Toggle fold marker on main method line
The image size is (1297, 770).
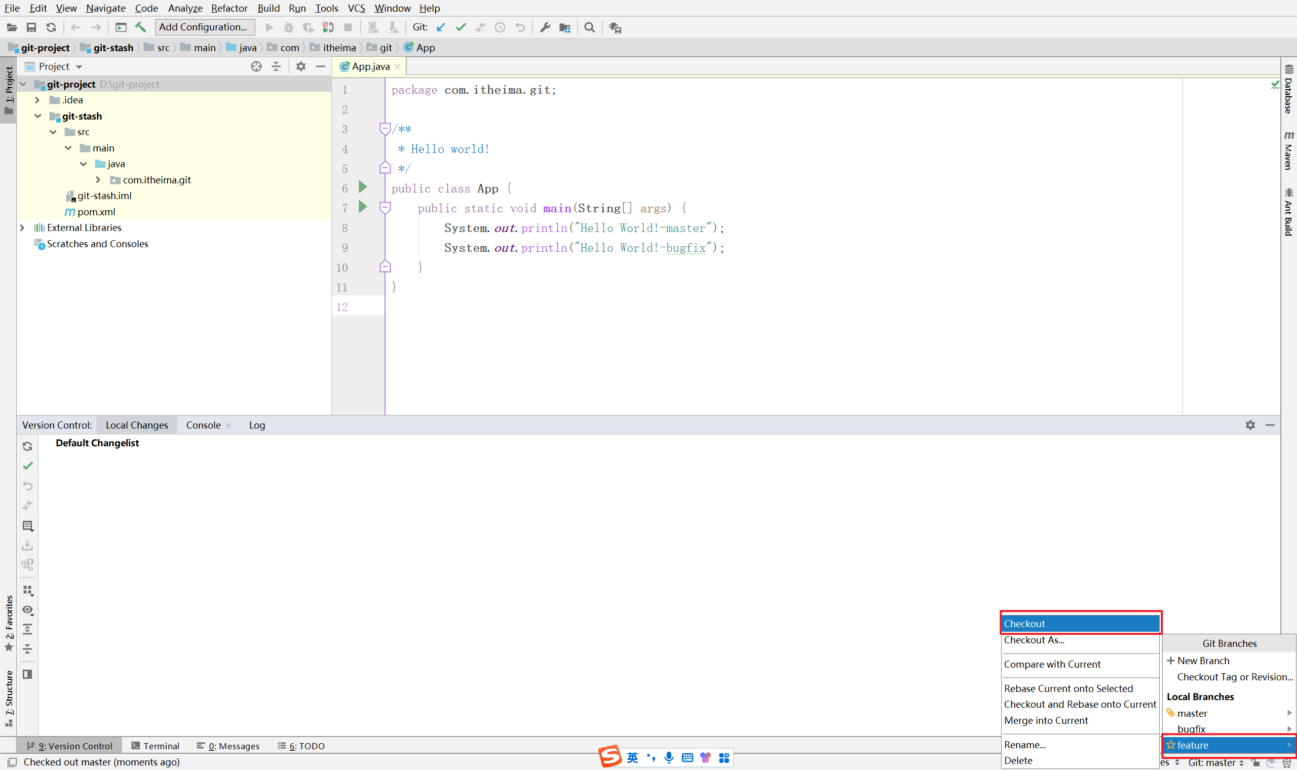tap(385, 208)
